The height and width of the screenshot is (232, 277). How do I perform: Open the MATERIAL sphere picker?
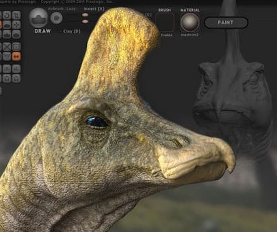(x=190, y=23)
